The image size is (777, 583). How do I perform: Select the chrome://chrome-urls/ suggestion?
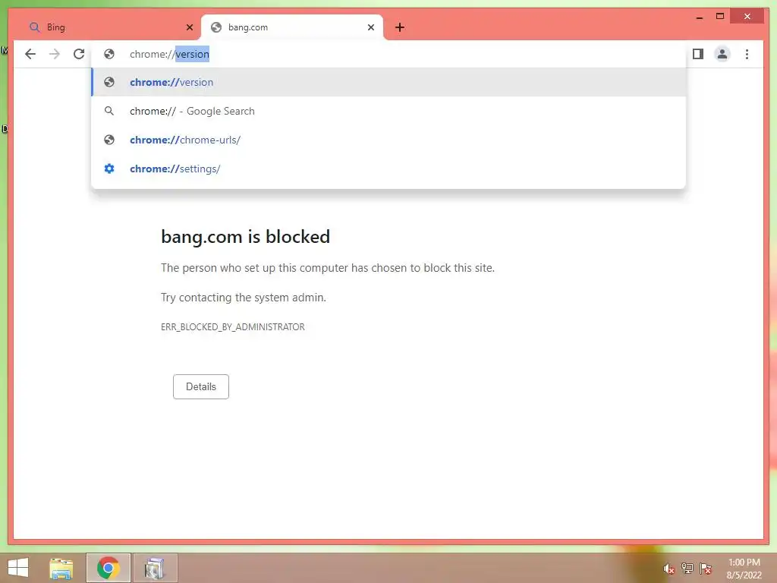click(388, 140)
